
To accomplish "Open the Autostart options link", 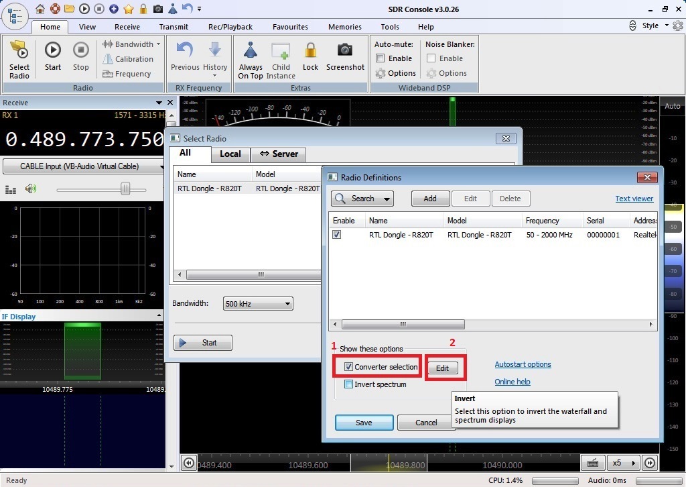I will pyautogui.click(x=523, y=364).
